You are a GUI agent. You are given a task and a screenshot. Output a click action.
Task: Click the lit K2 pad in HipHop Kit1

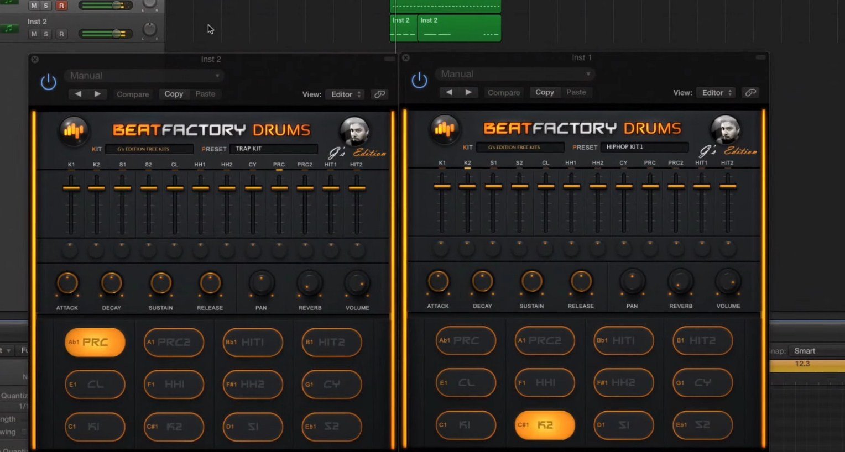(544, 425)
